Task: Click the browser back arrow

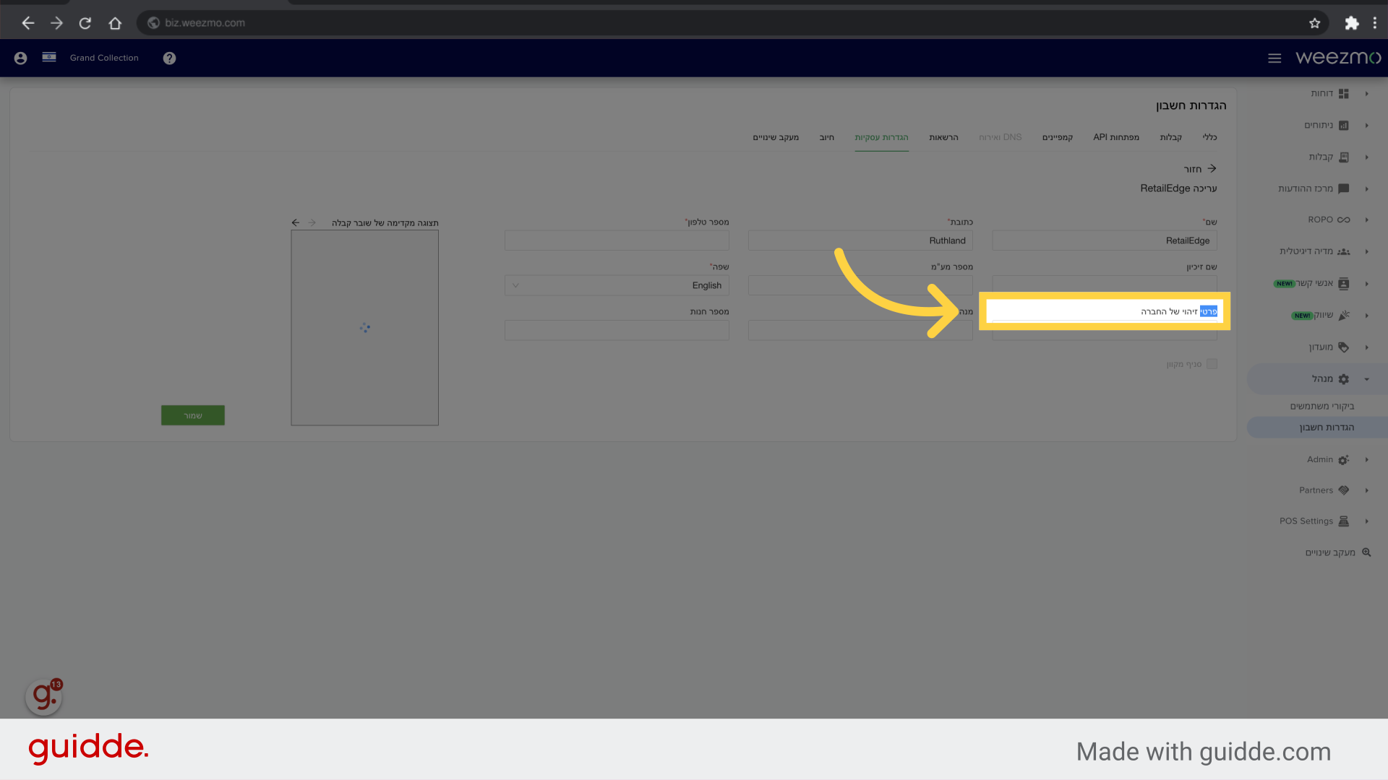Action: (x=27, y=23)
